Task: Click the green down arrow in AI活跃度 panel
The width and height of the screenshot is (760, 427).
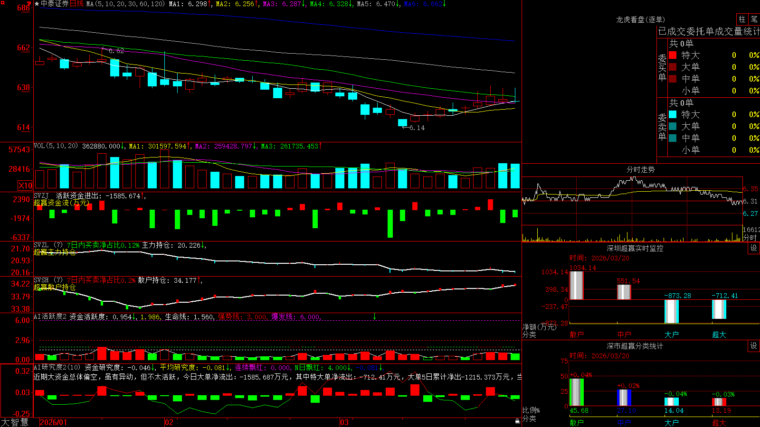Action: 374,316
